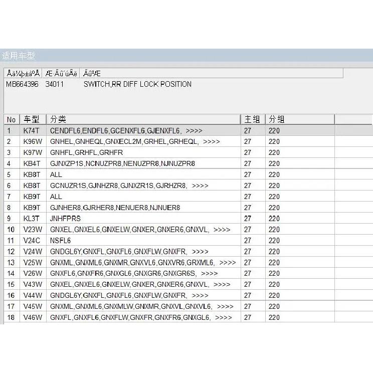Select code 34011

point(55,84)
